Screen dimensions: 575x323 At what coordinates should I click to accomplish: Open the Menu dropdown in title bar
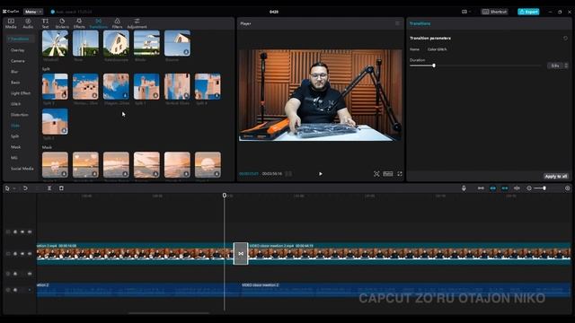33,12
